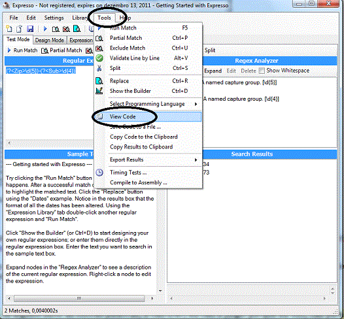Click left arrow of Regular Expression scrollbar
Screen dimensions: 344x319
pos(9,143)
